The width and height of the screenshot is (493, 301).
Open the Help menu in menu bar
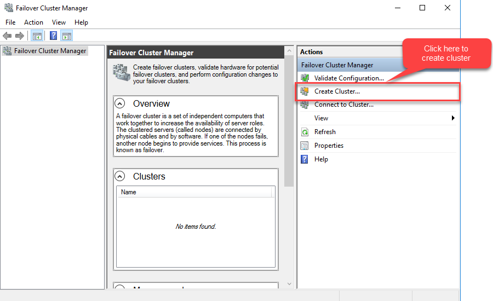pos(81,22)
